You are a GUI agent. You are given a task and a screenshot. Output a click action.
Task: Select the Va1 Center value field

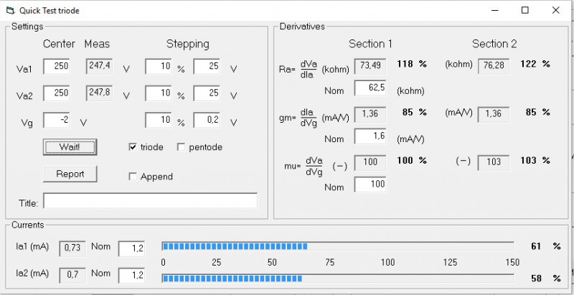[57, 67]
